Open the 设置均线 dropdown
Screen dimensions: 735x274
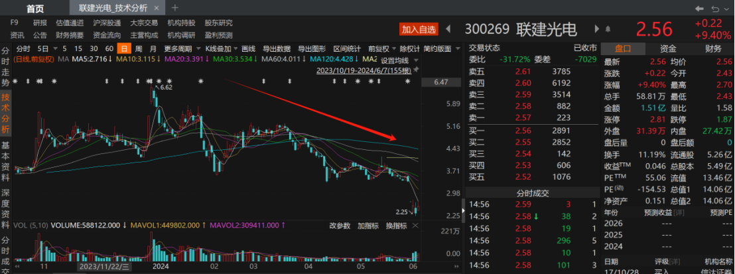click(399, 60)
